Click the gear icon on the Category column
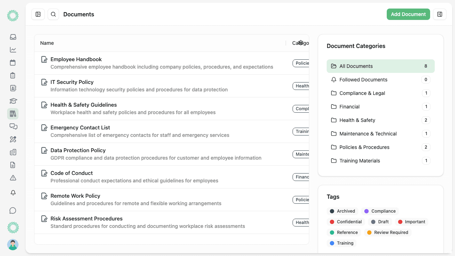Image resolution: width=455 pixels, height=256 pixels. coord(300,43)
